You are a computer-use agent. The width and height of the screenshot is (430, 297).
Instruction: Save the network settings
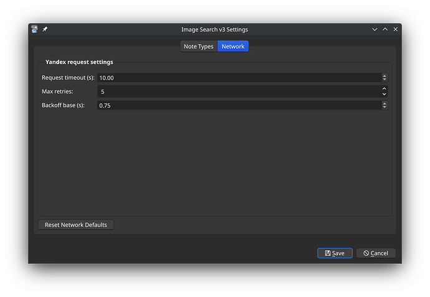point(335,253)
